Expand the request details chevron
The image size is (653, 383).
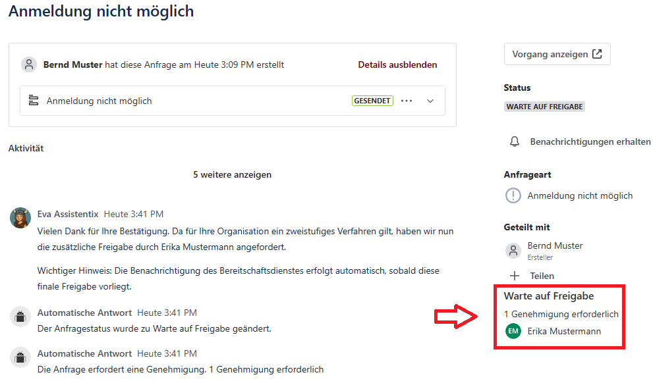tap(430, 101)
